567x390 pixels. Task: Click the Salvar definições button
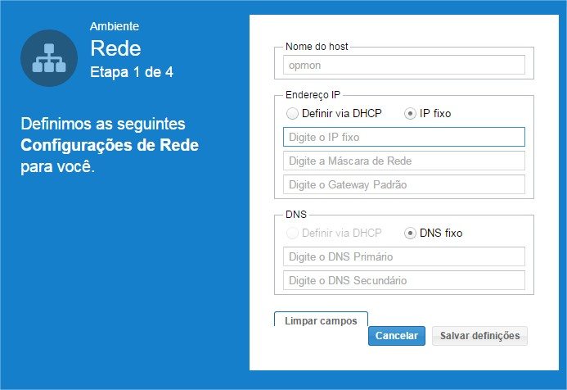point(480,336)
